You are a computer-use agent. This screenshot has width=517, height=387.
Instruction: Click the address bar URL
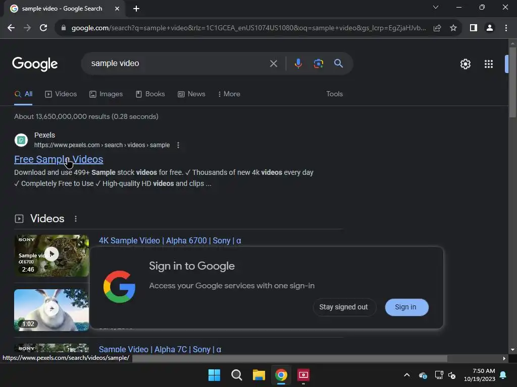(248, 28)
